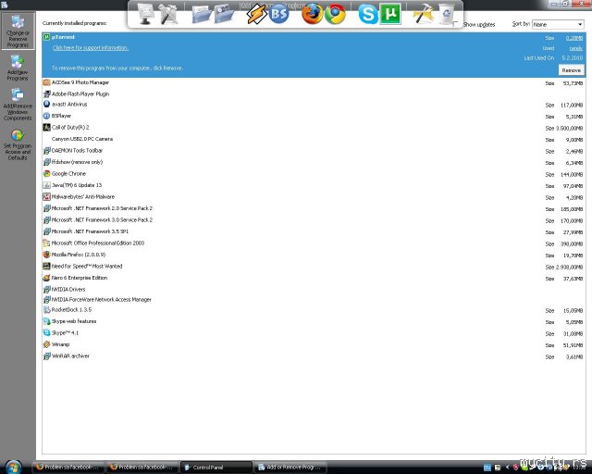Select Change or Remove Programs sidebar icon
592x474 pixels.
pos(18,31)
